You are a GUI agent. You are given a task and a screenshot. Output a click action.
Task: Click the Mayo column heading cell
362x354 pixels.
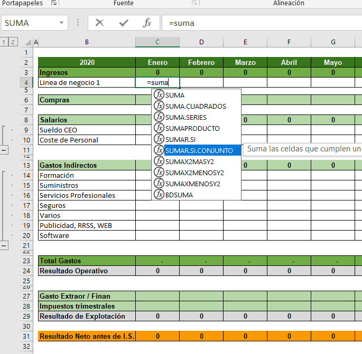coord(333,62)
